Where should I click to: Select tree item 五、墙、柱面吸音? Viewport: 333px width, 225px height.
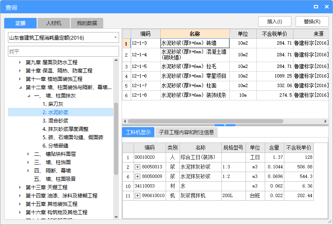click(x=55, y=179)
